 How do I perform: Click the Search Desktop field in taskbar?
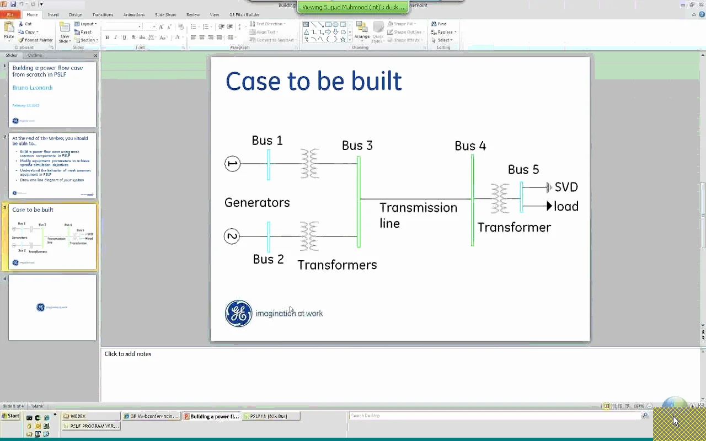point(495,416)
